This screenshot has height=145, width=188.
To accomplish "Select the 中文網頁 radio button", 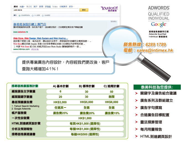I will (32, 15).
